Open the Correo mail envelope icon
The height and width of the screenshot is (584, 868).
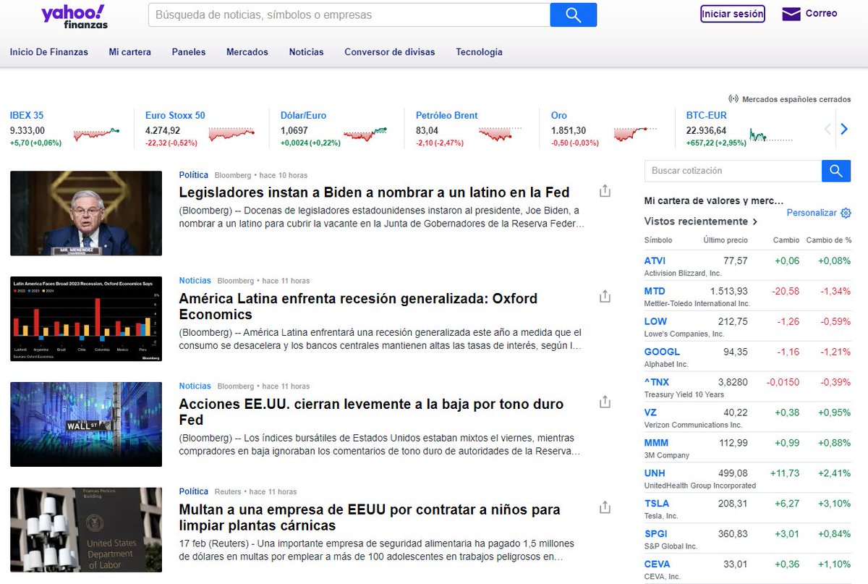(791, 14)
